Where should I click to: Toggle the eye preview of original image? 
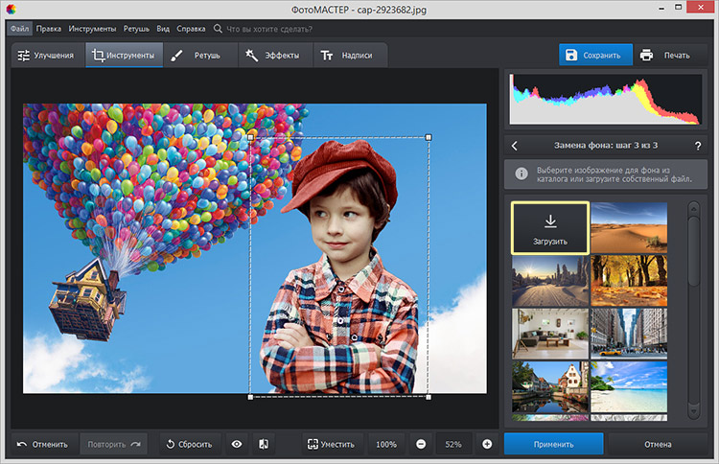coord(236,444)
